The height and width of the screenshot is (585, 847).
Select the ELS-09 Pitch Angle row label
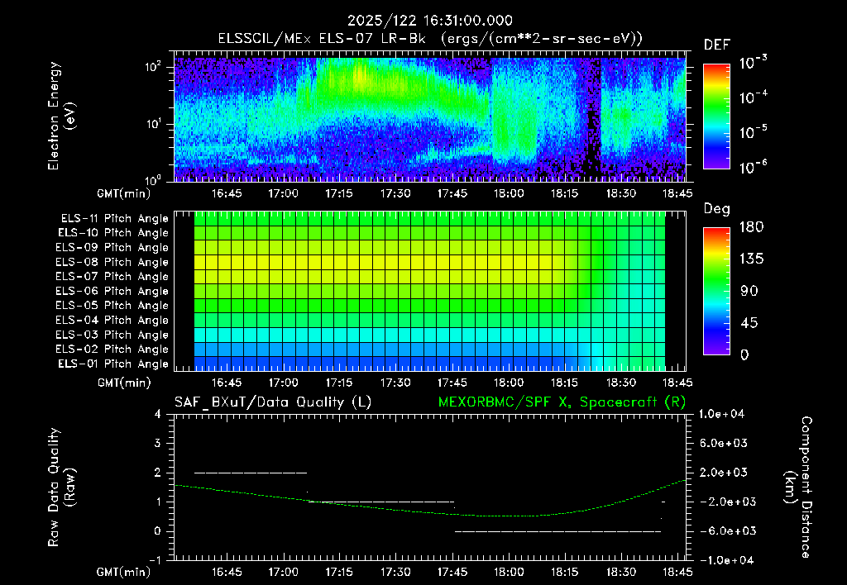(x=112, y=248)
